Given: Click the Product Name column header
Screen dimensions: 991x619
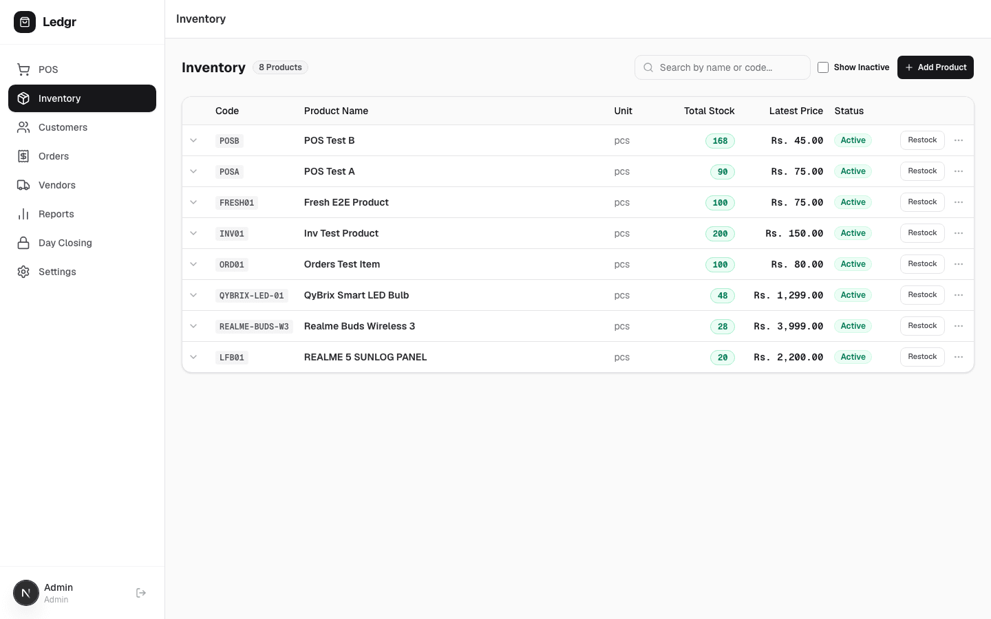Looking at the screenshot, I should coord(336,111).
